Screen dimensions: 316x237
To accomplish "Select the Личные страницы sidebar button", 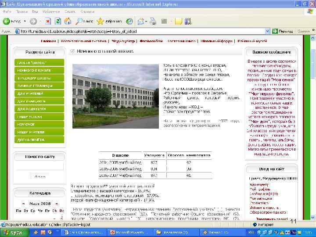I will (39, 86).
